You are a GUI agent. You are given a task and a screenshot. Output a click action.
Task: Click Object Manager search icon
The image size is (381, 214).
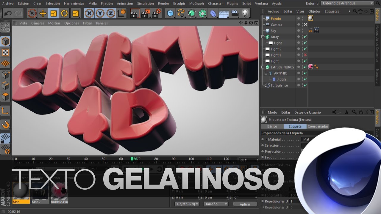tap(355, 11)
